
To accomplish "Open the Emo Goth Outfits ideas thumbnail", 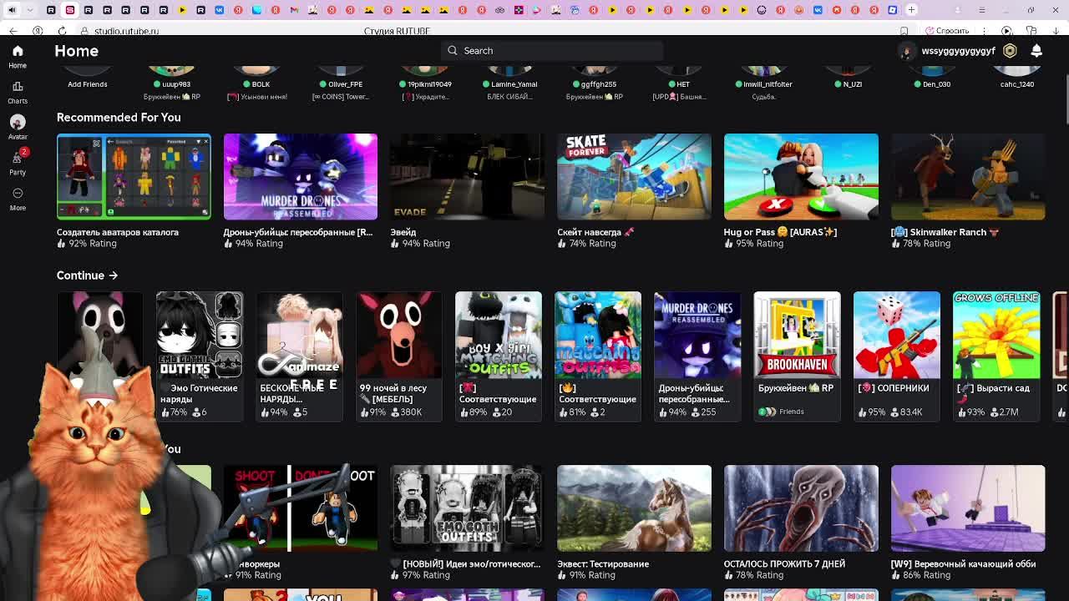I will click(467, 508).
